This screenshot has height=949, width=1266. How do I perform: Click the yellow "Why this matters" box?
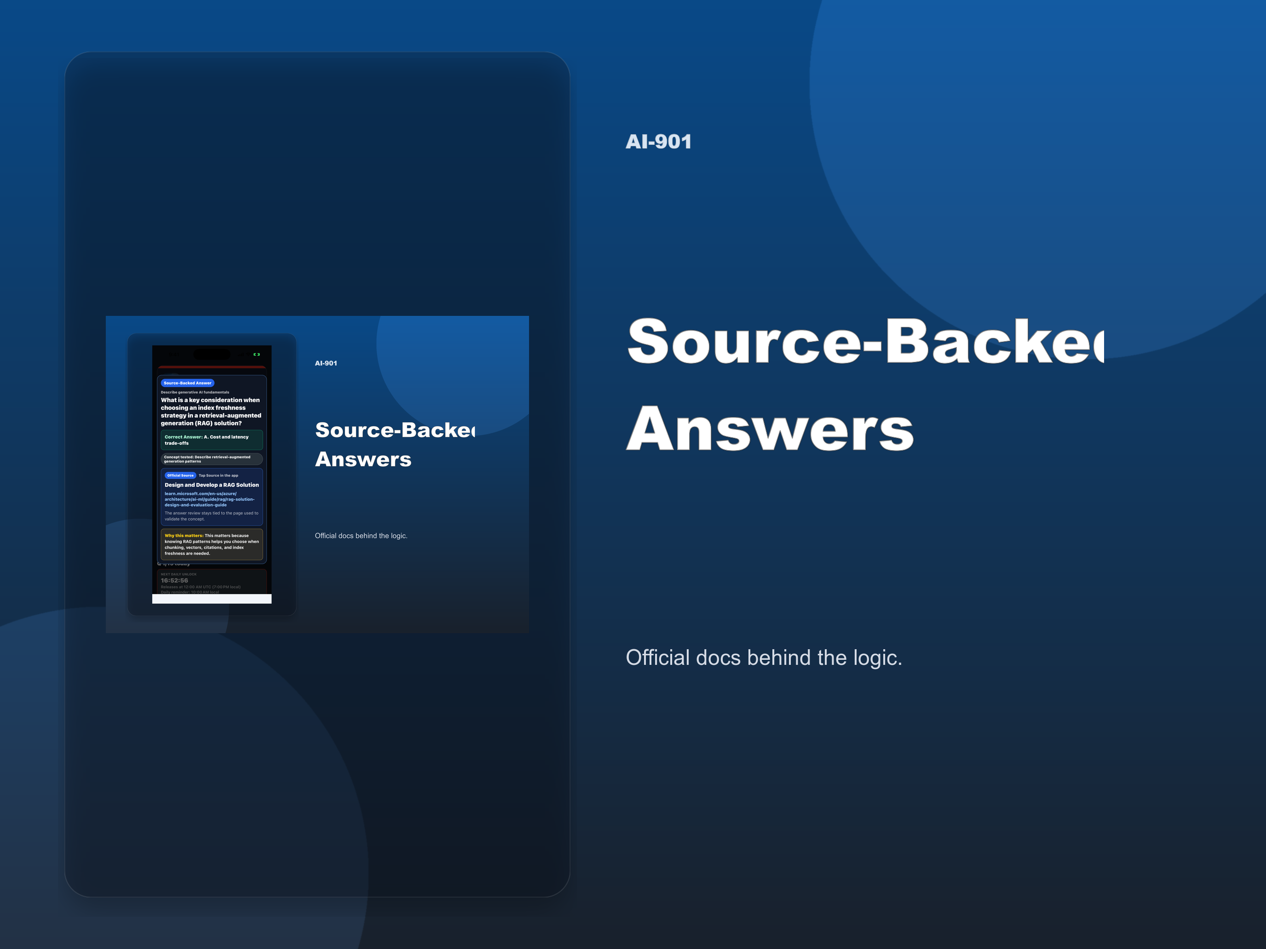pyautogui.click(x=212, y=544)
